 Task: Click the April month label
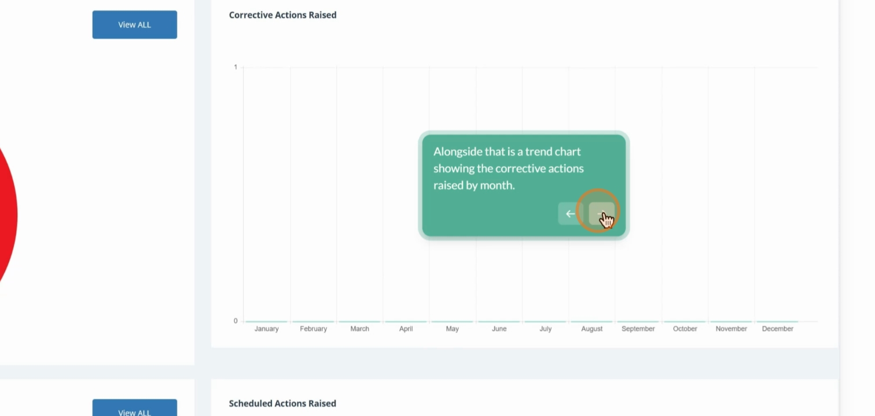406,329
